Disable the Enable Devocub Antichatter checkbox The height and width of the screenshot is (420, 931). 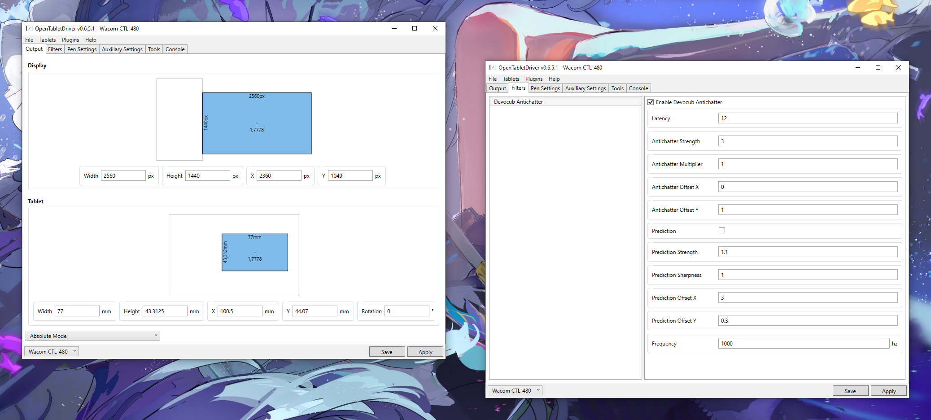coord(651,102)
